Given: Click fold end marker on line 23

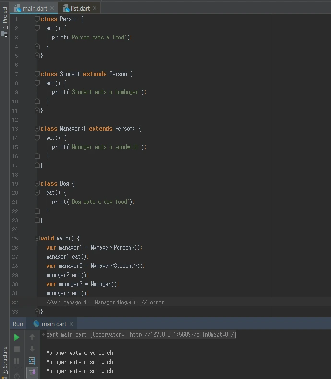Looking at the screenshot, I should tap(37, 220).
